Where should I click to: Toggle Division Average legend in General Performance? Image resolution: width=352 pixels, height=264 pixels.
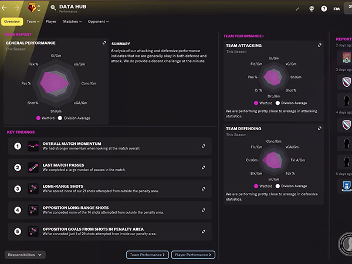click(x=74, y=118)
